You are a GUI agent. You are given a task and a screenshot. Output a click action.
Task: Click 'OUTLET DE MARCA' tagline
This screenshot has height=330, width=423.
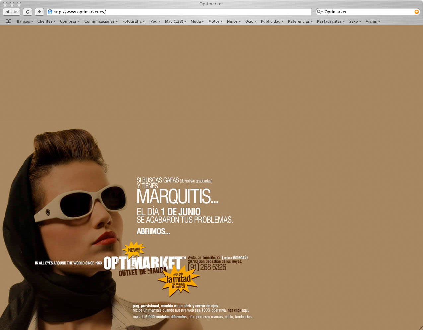pos(143,272)
